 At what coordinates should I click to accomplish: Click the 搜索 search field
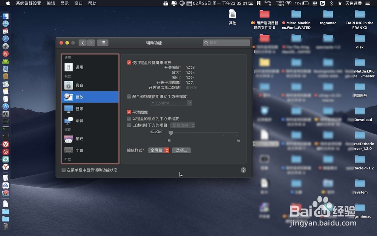[x=226, y=43]
